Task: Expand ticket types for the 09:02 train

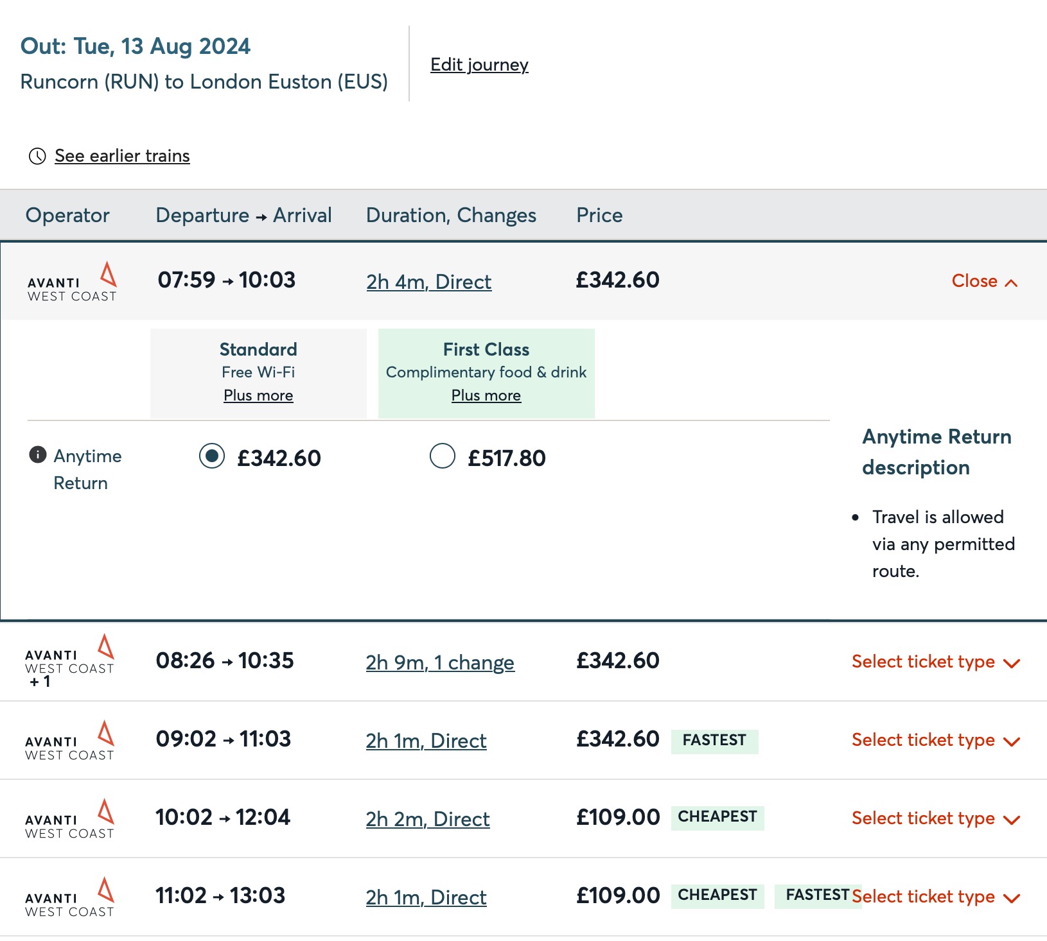Action: pyautogui.click(x=936, y=740)
